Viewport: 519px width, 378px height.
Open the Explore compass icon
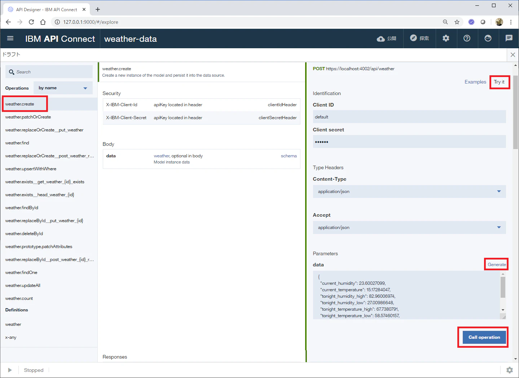[x=413, y=38]
